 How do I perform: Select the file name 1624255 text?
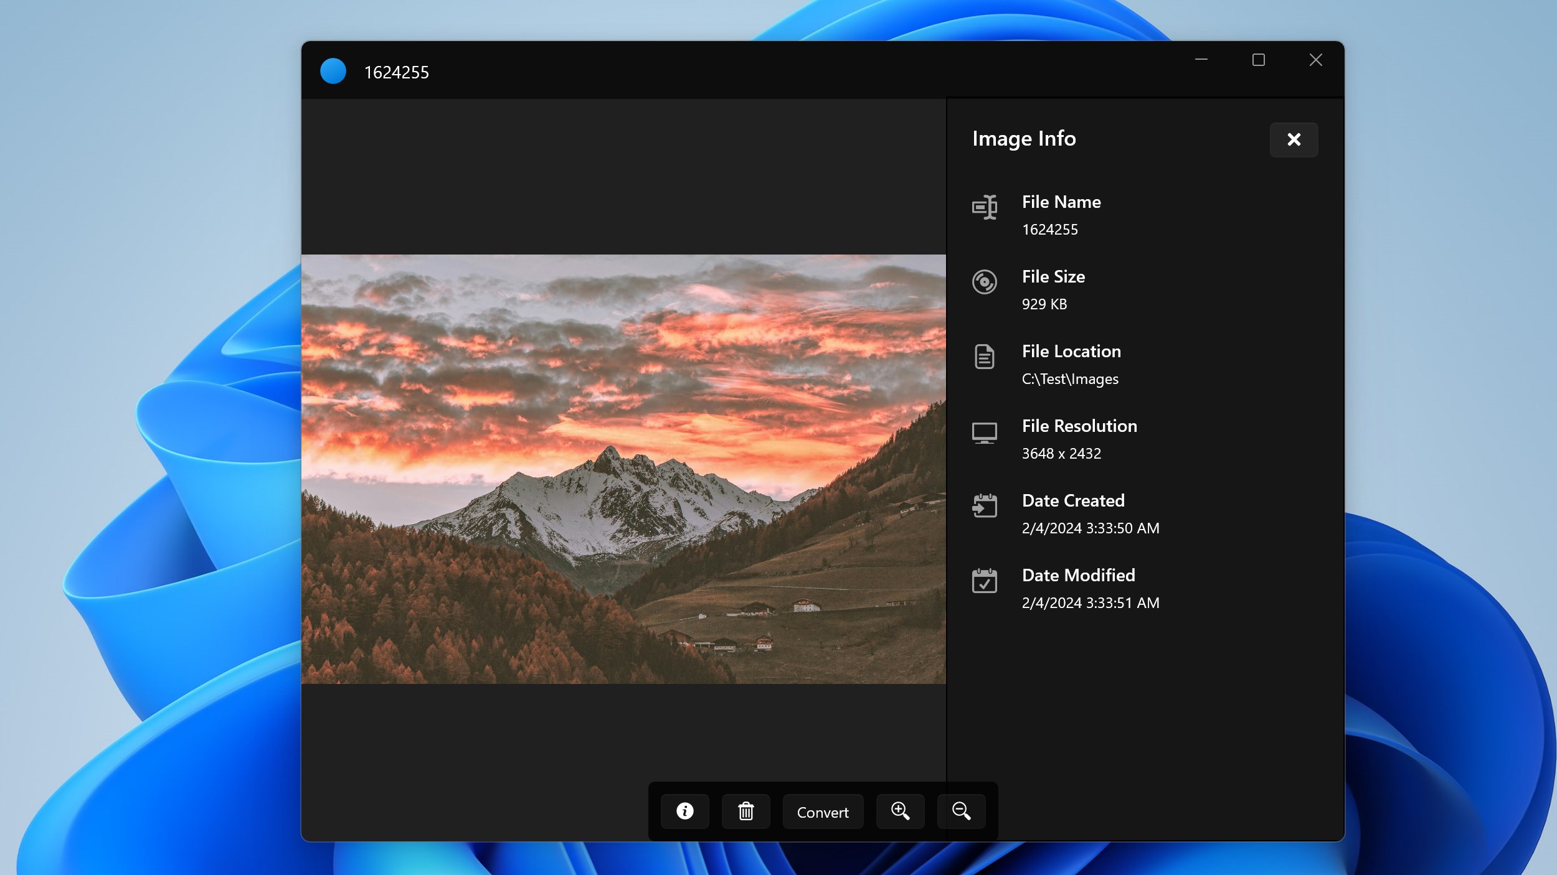coord(1049,229)
